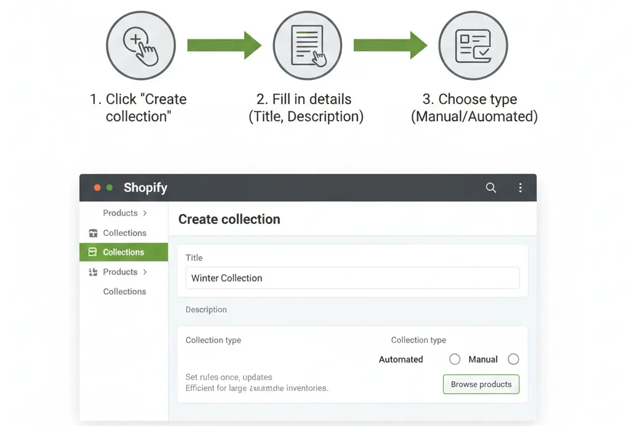This screenshot has height=426, width=631.
Task: Focus the Title field with Winter Collection
Action: (352, 278)
